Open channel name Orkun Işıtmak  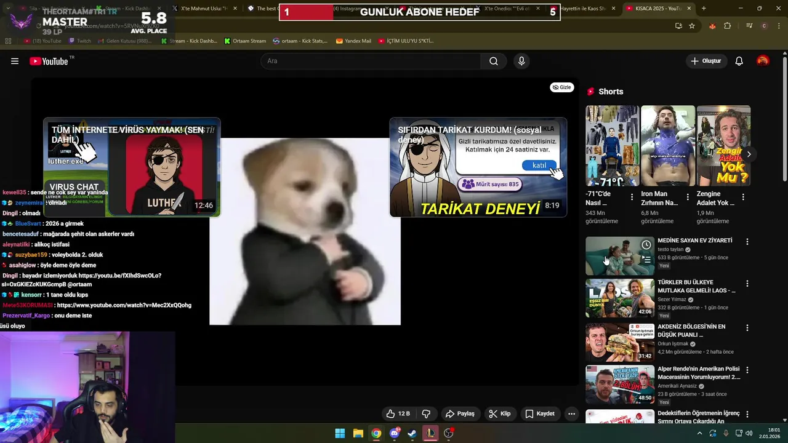point(673,344)
